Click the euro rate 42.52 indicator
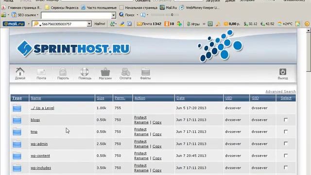 point(267,24)
